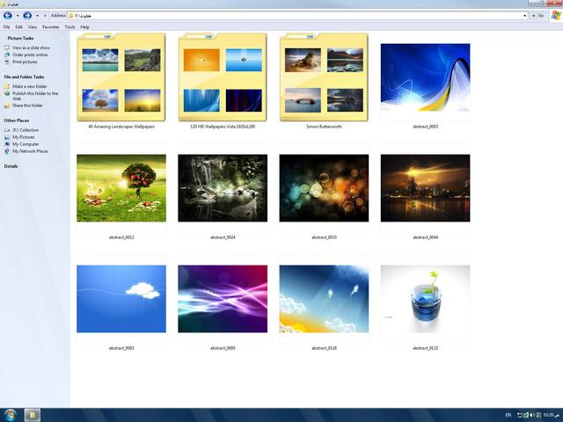Select the Simon Butterworth folder

click(x=324, y=77)
